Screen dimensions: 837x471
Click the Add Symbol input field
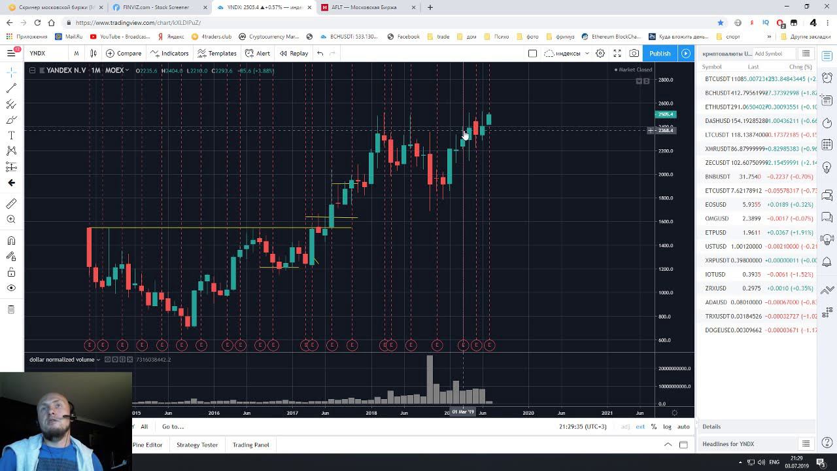point(775,54)
